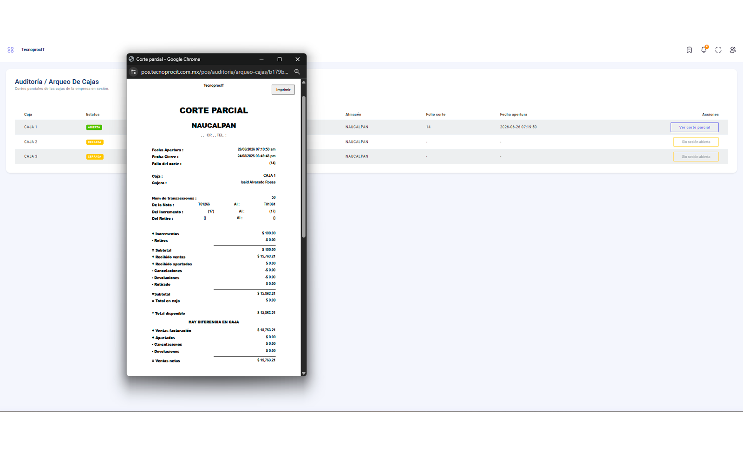Toggle fullscreen mode icon in header
The height and width of the screenshot is (464, 743).
pos(718,50)
